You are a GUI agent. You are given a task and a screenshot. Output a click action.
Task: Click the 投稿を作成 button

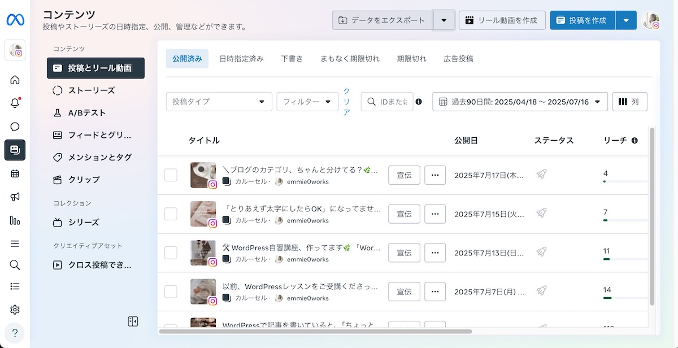[x=582, y=20]
